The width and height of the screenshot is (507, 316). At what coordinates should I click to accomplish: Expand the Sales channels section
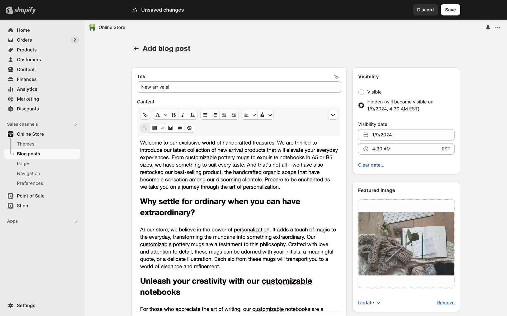(76, 124)
